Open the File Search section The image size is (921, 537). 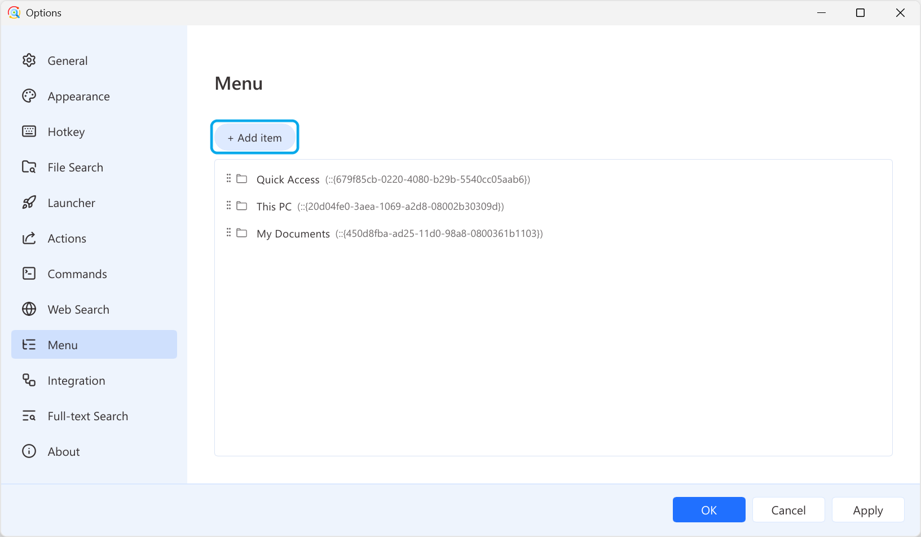pyautogui.click(x=94, y=167)
